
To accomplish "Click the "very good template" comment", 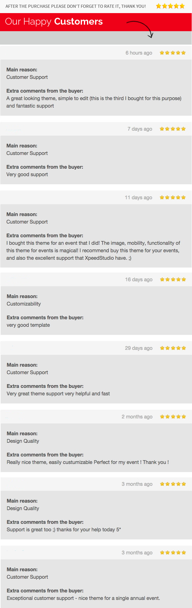I will click(28, 325).
